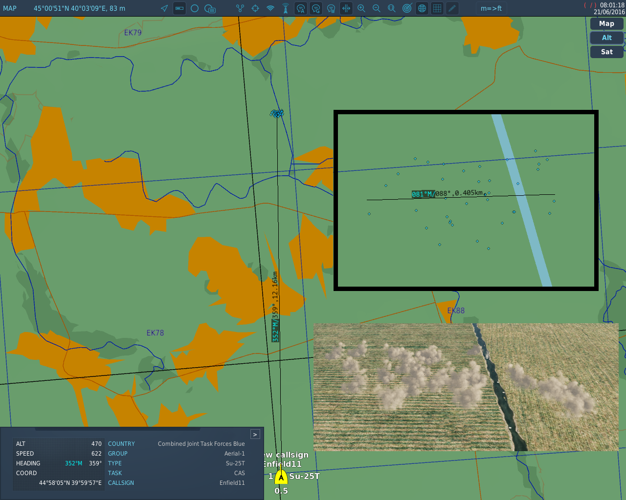Image resolution: width=626 pixels, height=500 pixels.
Task: Toggle the ruler measurement tool
Action: [x=179, y=8]
